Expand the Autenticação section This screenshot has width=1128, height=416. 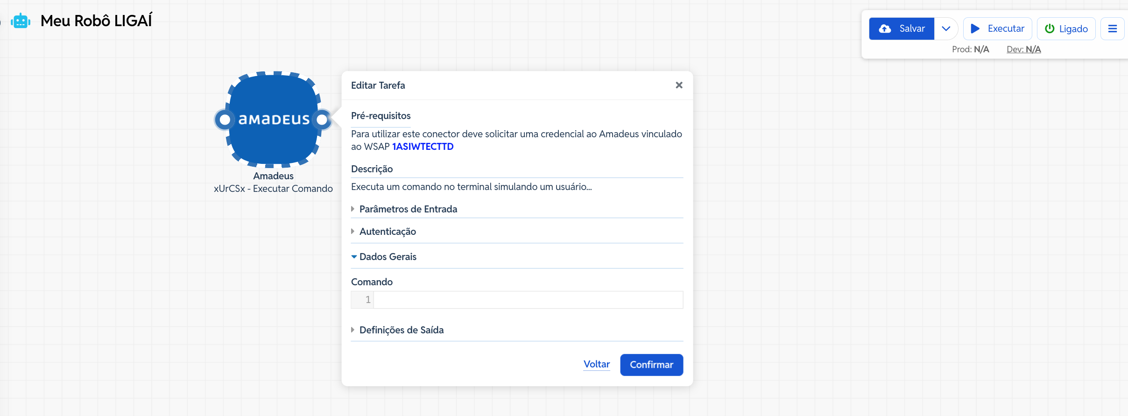coord(517,232)
